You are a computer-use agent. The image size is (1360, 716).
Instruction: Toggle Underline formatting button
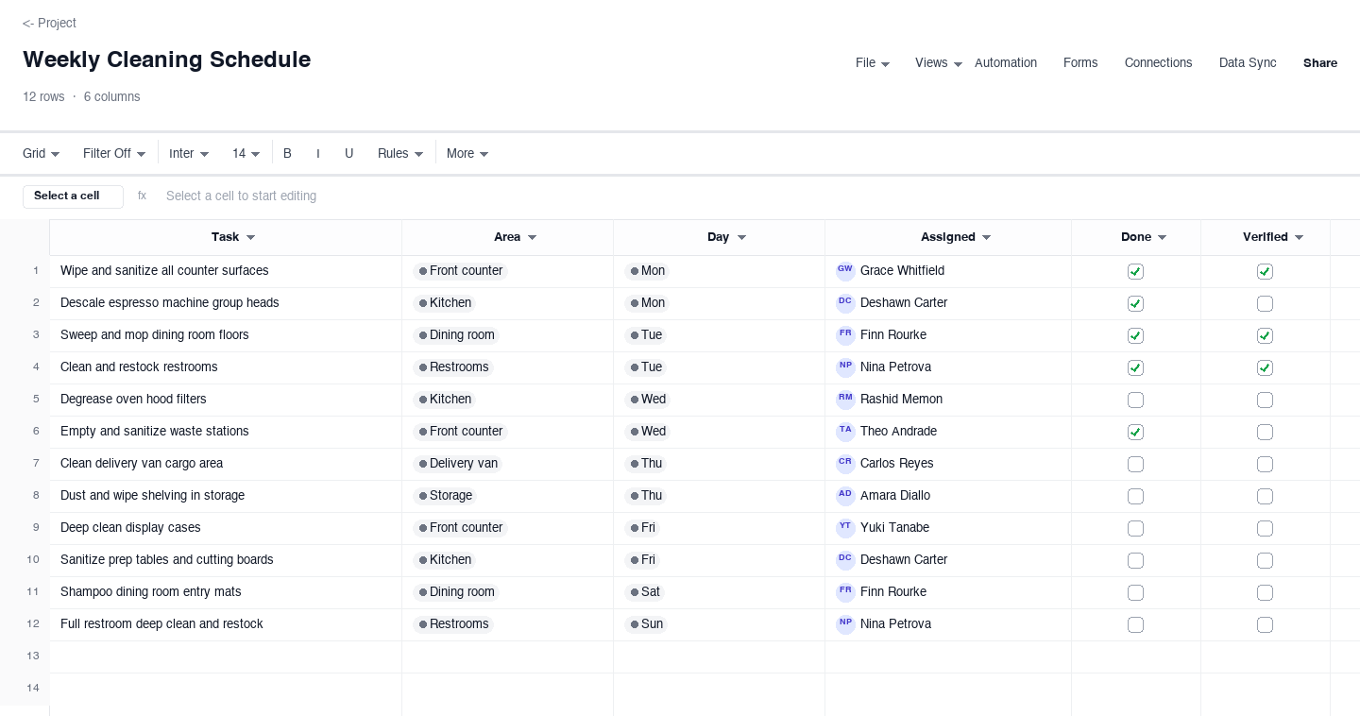point(348,153)
